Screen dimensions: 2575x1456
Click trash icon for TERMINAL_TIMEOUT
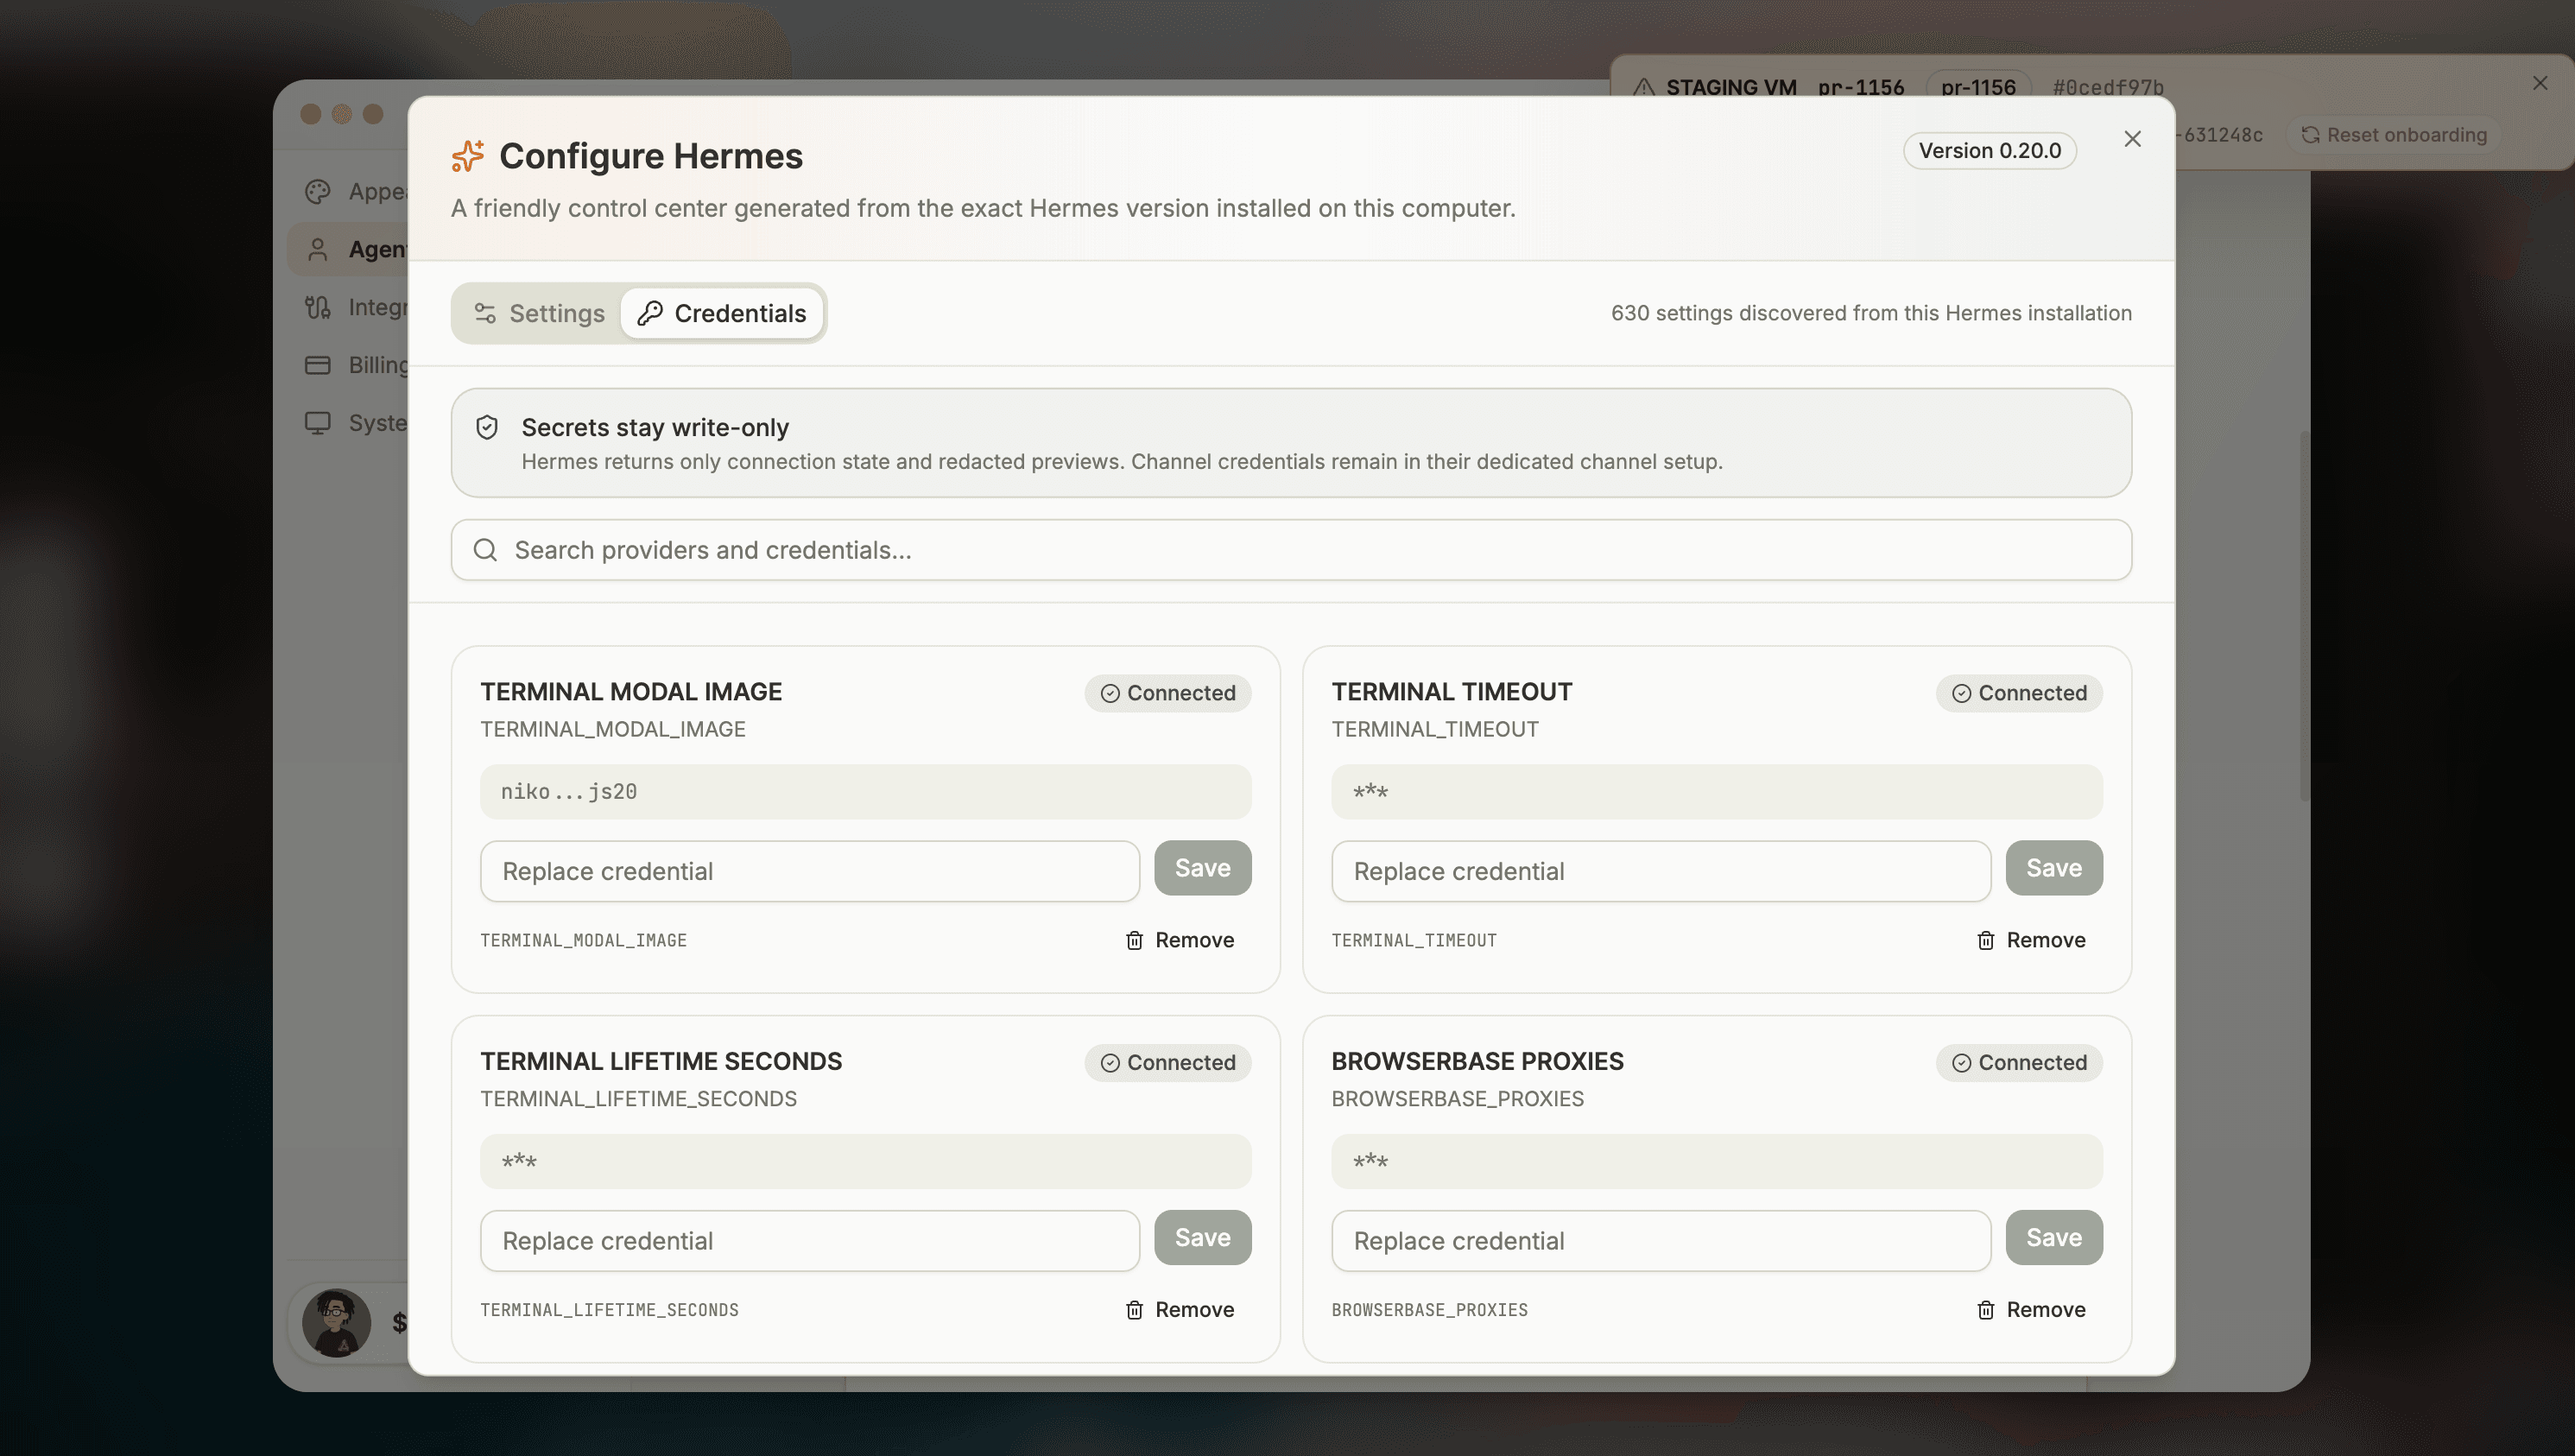coord(1986,940)
